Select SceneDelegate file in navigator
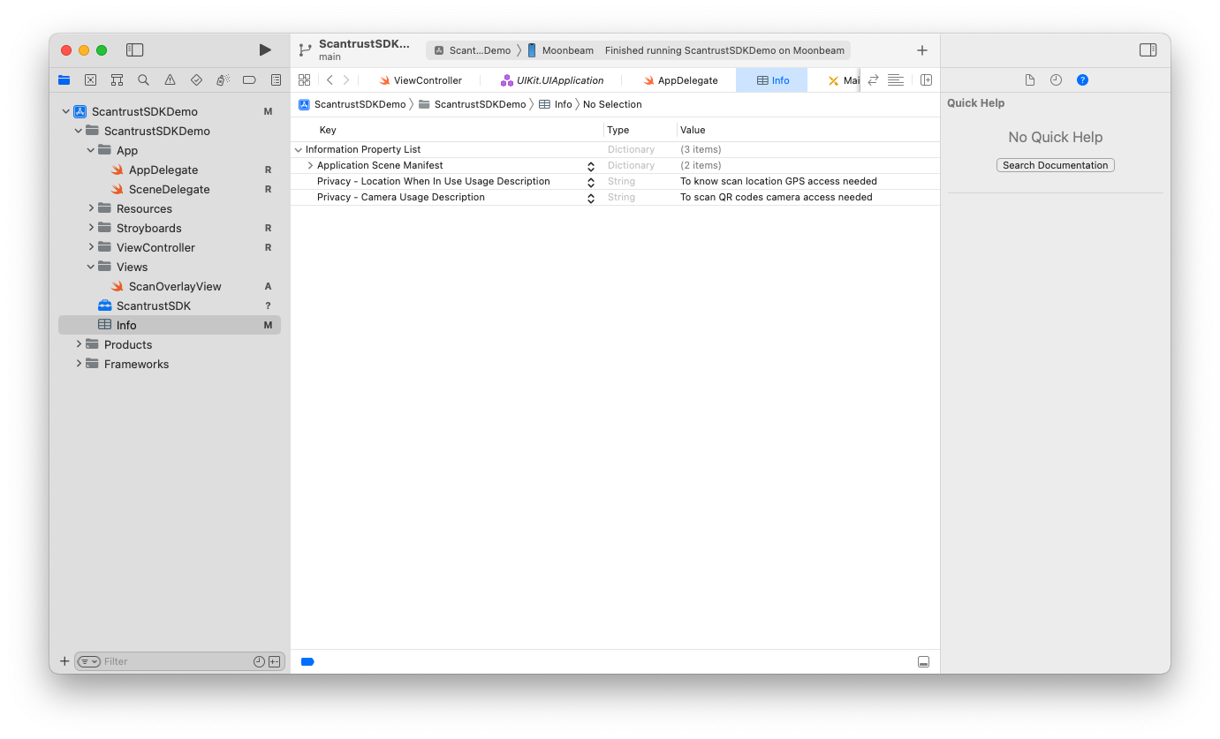Viewport: 1220px width, 739px height. [x=170, y=189]
